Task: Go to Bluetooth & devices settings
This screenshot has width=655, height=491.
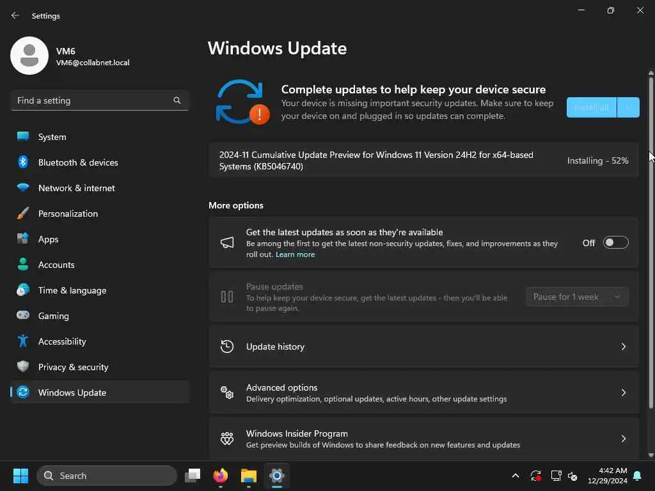Action: pos(99,162)
